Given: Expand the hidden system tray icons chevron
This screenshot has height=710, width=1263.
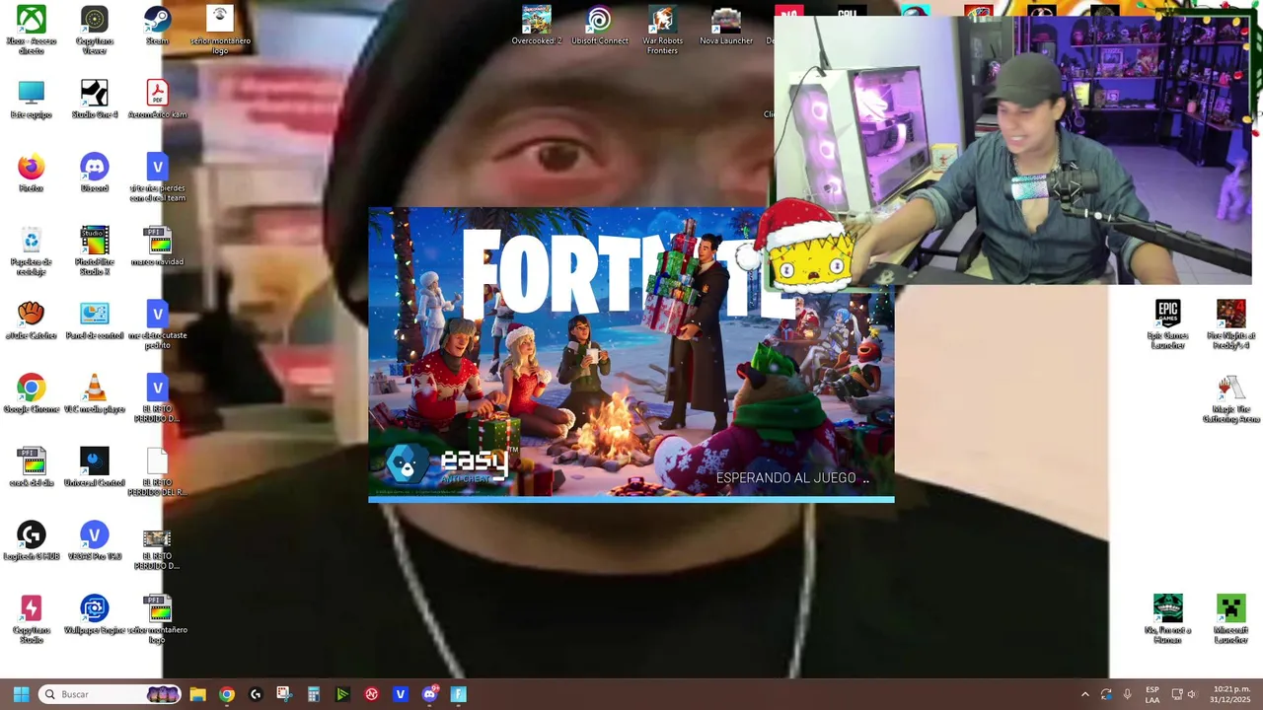Looking at the screenshot, I should click(x=1085, y=694).
